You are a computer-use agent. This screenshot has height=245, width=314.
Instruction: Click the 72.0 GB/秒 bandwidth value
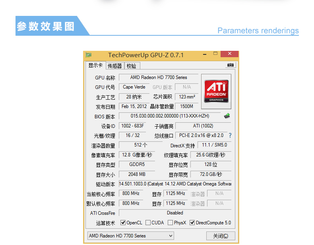(x=211, y=174)
